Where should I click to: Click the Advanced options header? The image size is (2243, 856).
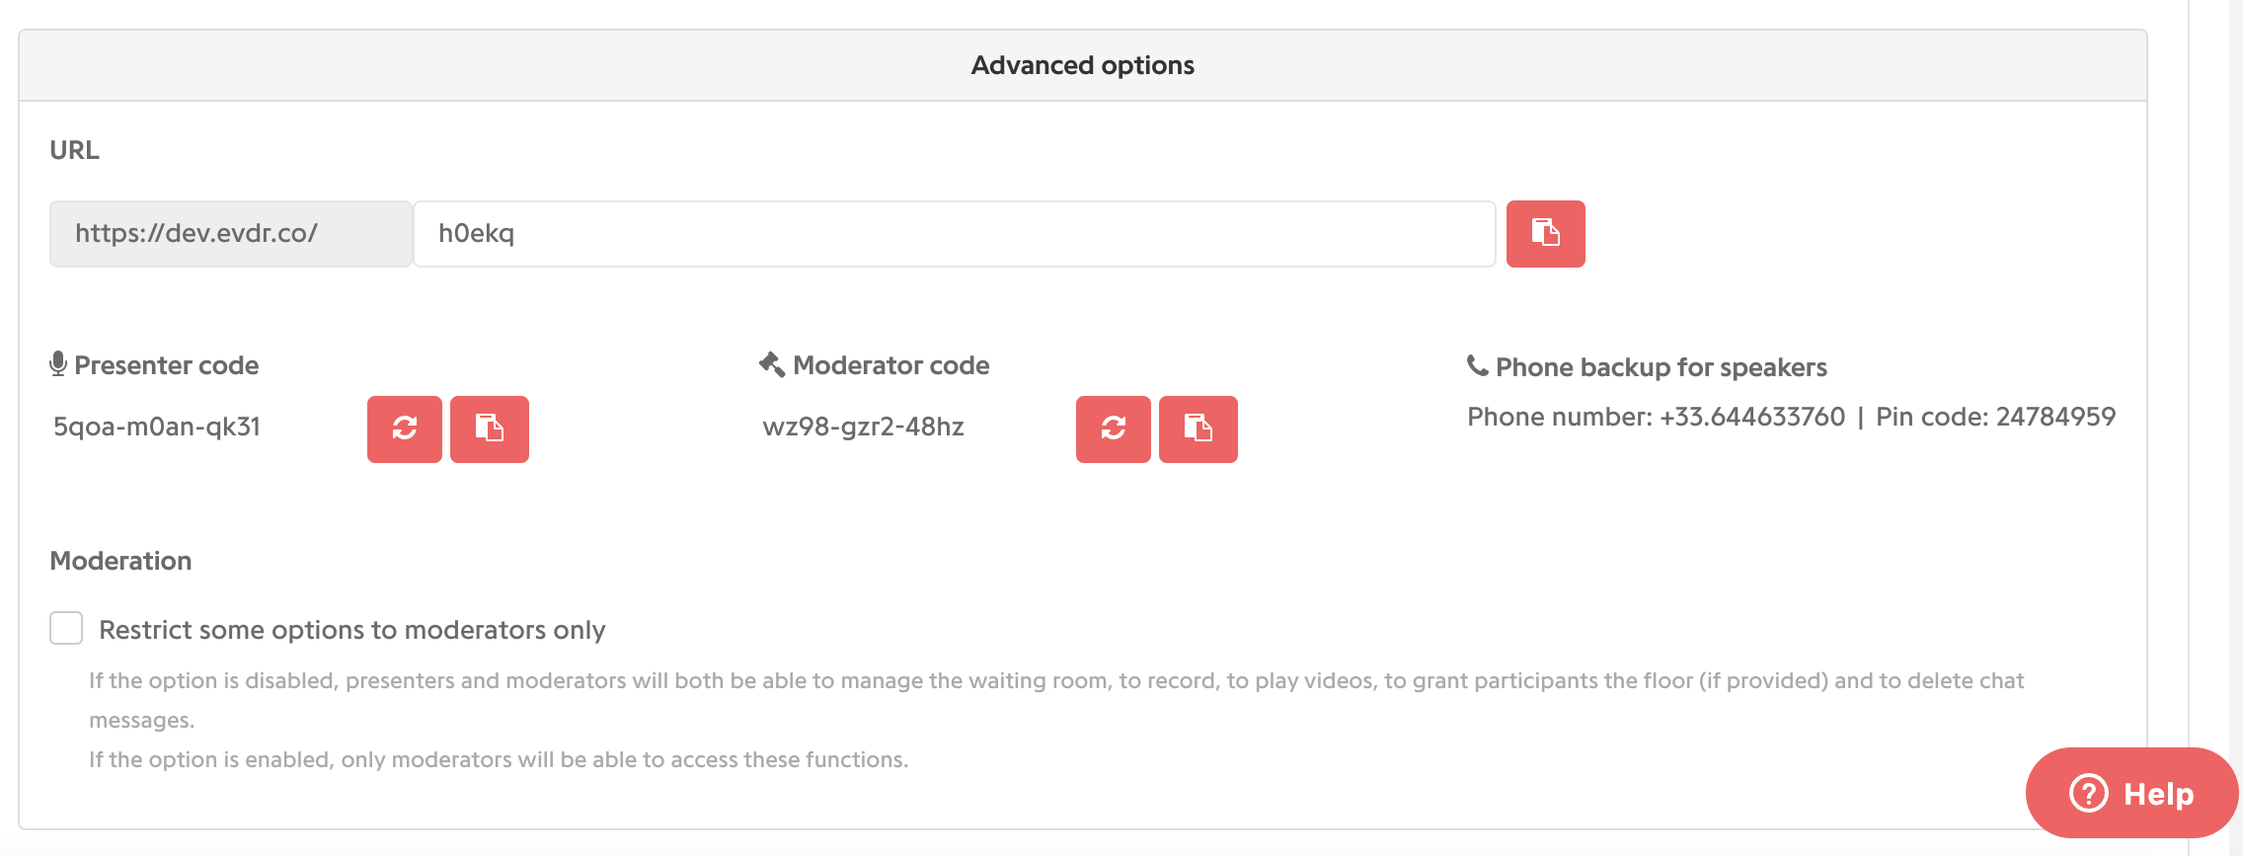coord(1083,65)
